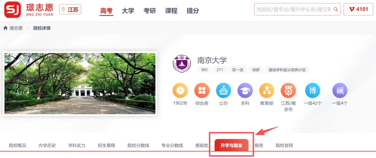Click the search magnifier icon
The height and width of the screenshot is (158, 376).
336,9
